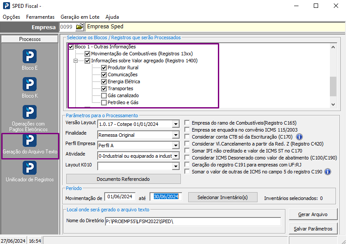The height and width of the screenshot is (244, 346).
Task: Collapse Informações sobre Valor agregado tree node
Action: coord(75,61)
